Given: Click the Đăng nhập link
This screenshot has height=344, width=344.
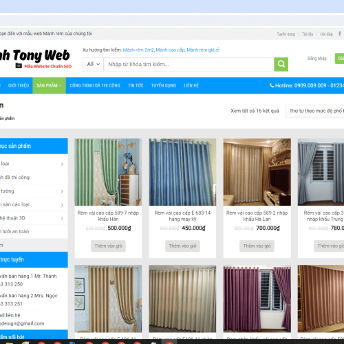Looking at the screenshot, I should [317, 58].
